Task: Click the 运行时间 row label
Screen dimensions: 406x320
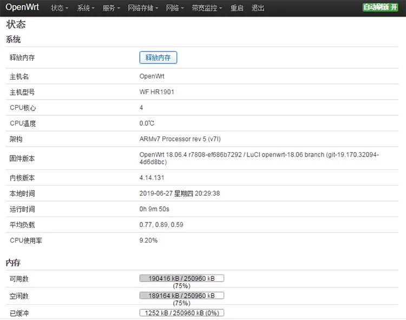Action: tap(22, 209)
